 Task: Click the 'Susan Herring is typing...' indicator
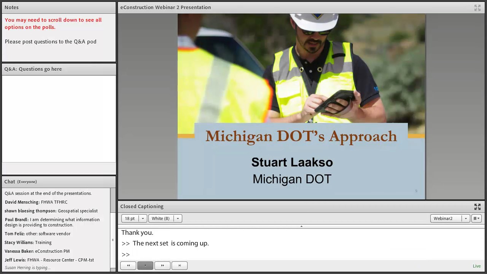27,268
